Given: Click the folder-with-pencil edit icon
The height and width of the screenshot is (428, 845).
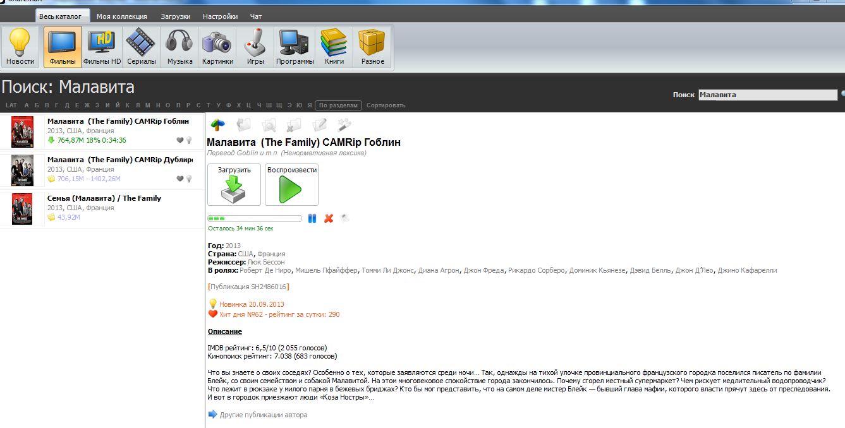Looking at the screenshot, I should tap(320, 125).
